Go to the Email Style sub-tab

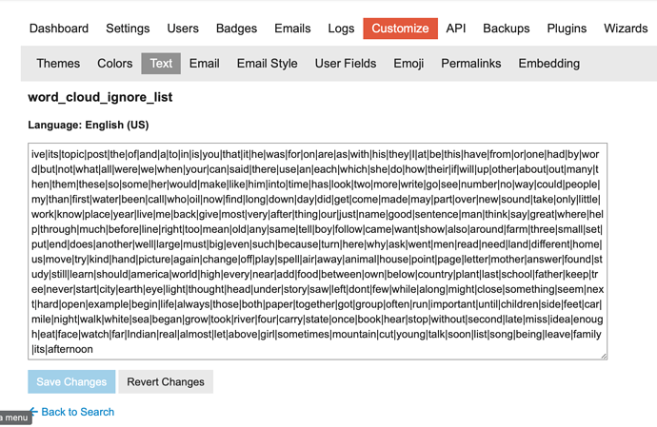[x=267, y=63]
